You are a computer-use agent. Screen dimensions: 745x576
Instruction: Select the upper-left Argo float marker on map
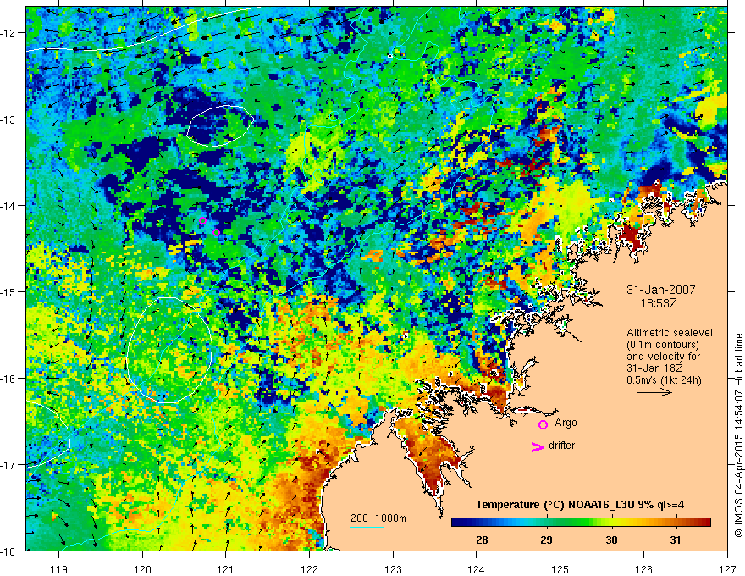pyautogui.click(x=202, y=220)
